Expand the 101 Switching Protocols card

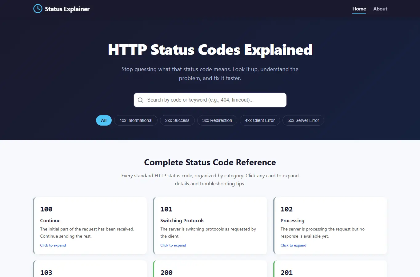point(210,226)
